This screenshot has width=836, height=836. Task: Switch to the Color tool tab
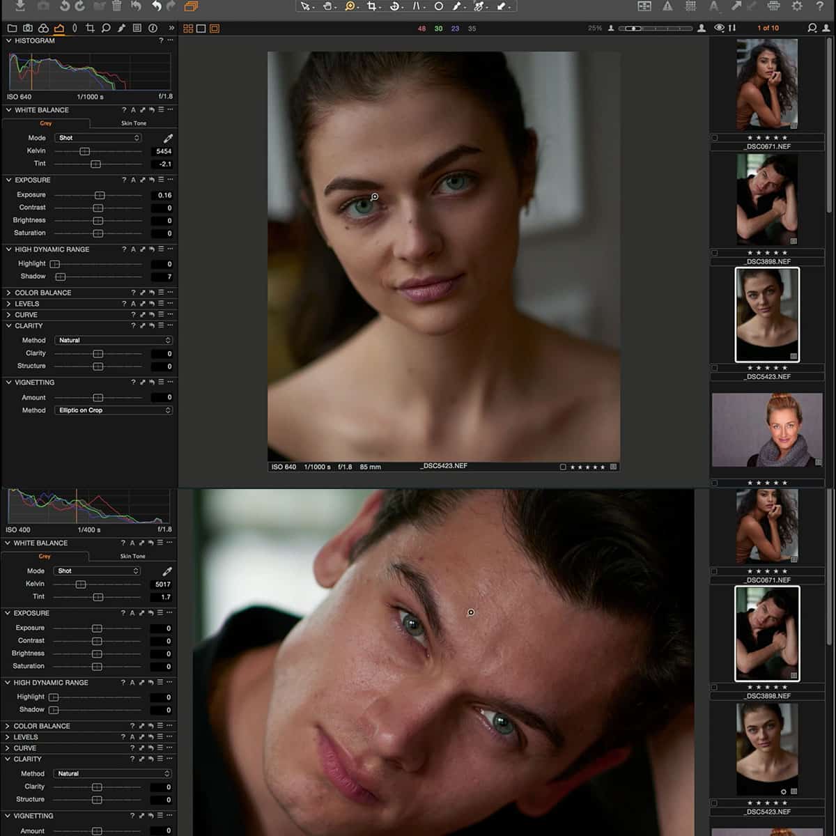(x=43, y=29)
